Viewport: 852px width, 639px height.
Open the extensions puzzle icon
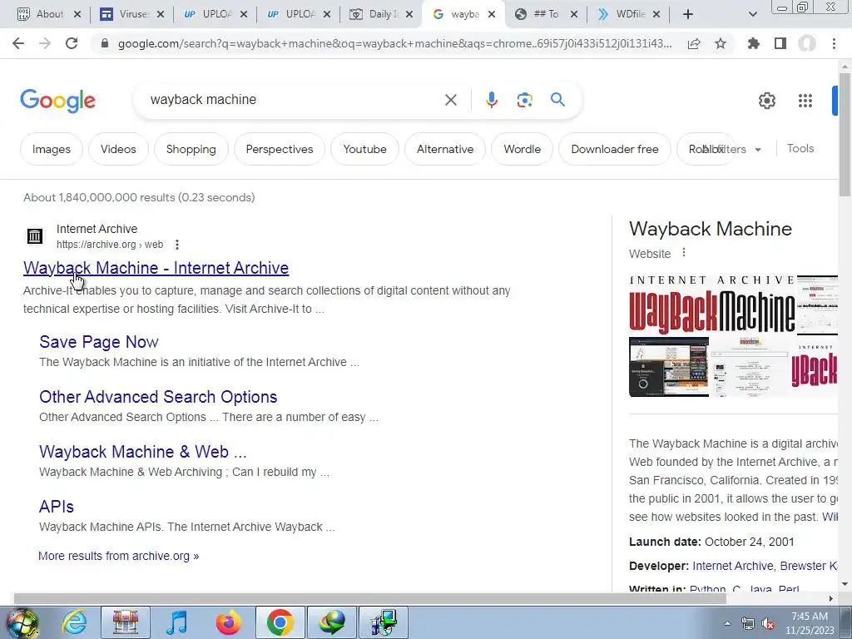pyautogui.click(x=753, y=43)
